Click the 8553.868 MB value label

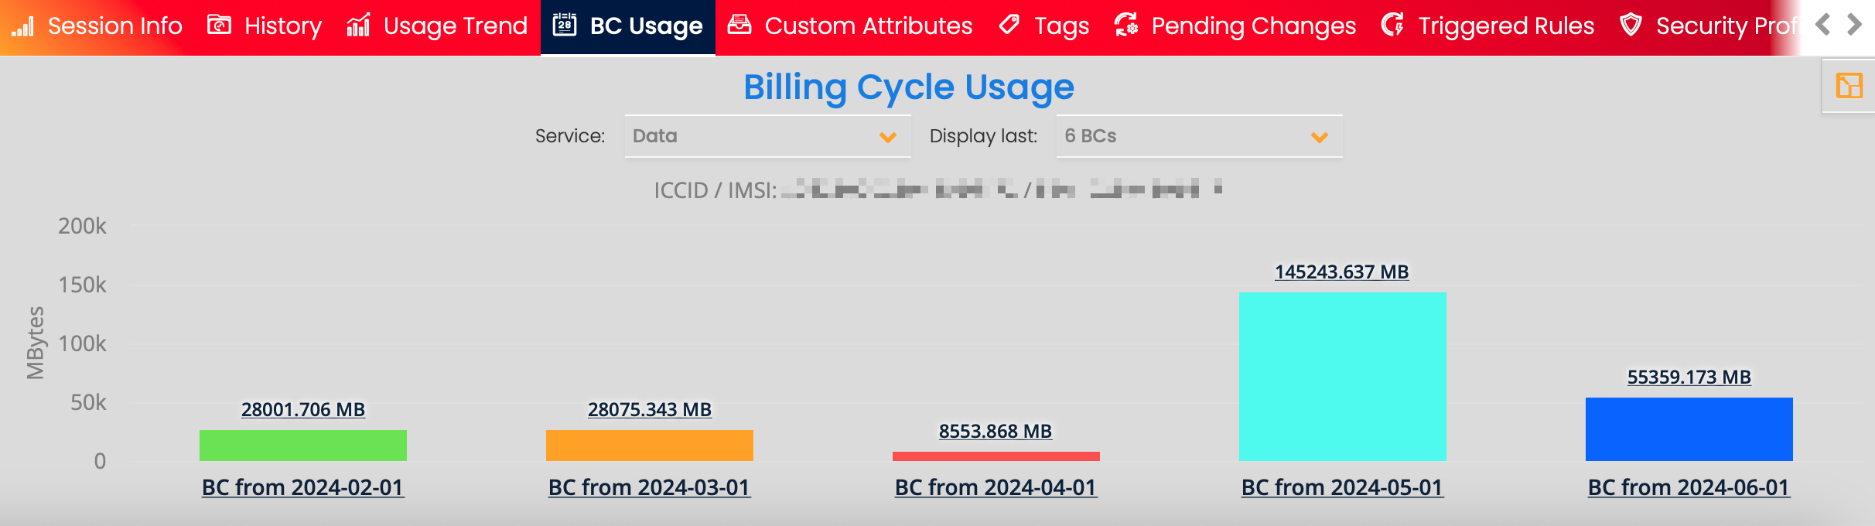click(x=996, y=432)
